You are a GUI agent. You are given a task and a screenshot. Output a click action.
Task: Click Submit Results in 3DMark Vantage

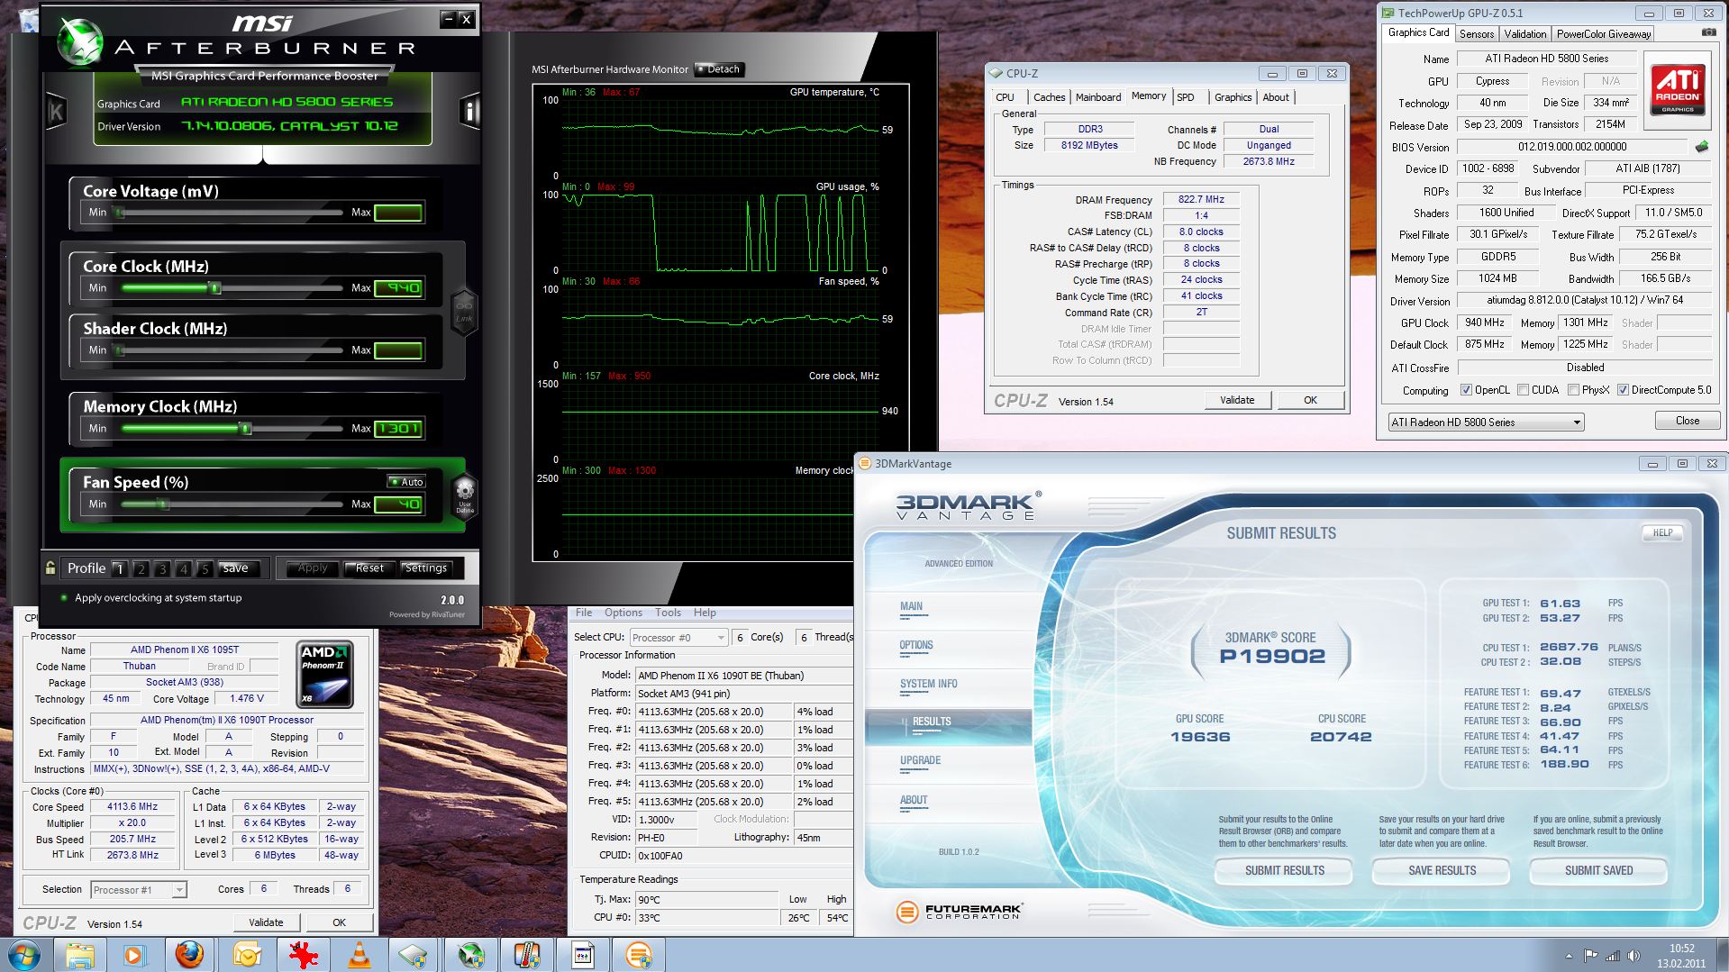click(1284, 870)
